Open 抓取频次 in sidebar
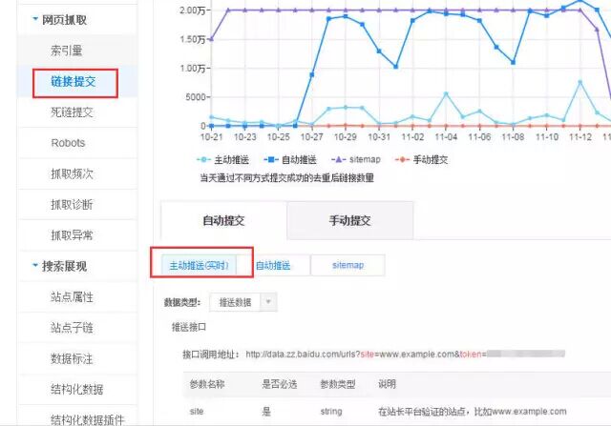The height and width of the screenshot is (426, 611). coord(73,173)
